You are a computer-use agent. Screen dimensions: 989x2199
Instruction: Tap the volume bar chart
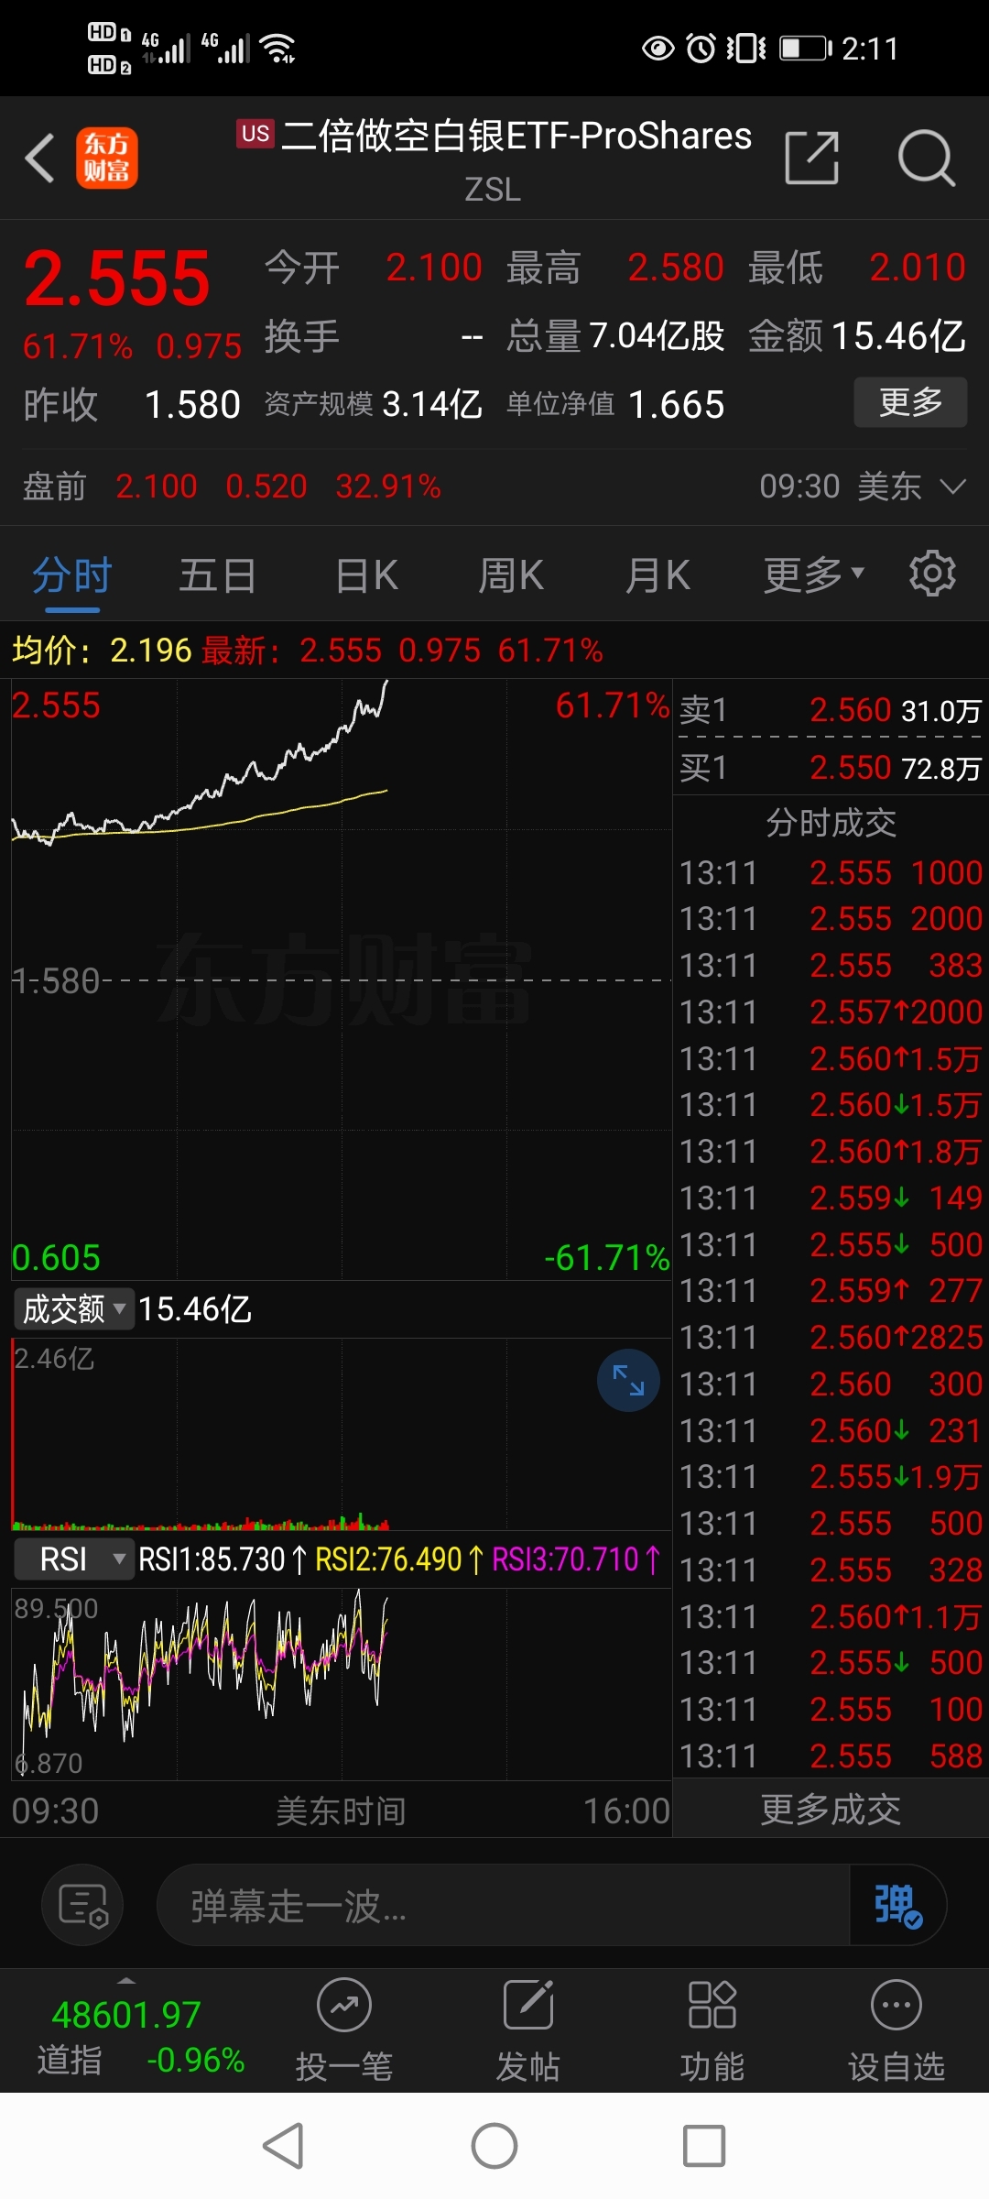click(x=341, y=1435)
